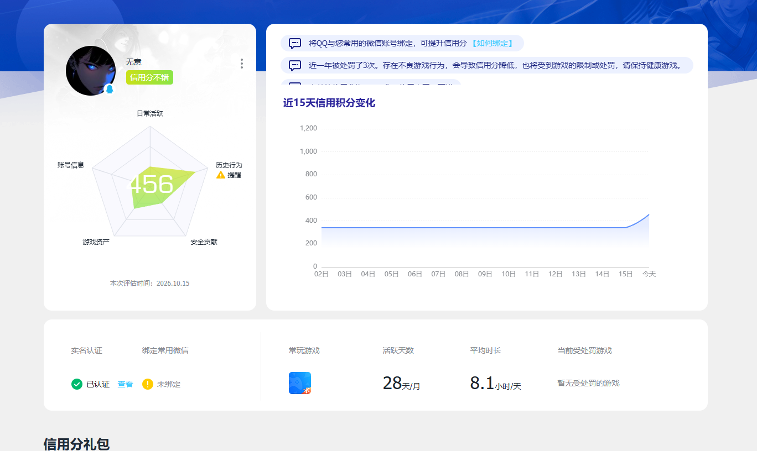Click the 09日 label on chart axis

[x=485, y=274]
